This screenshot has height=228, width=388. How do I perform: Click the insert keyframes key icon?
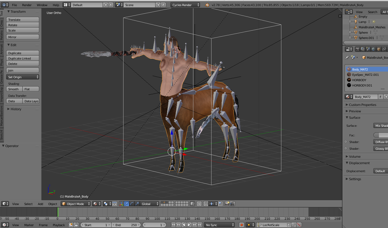click(294, 225)
